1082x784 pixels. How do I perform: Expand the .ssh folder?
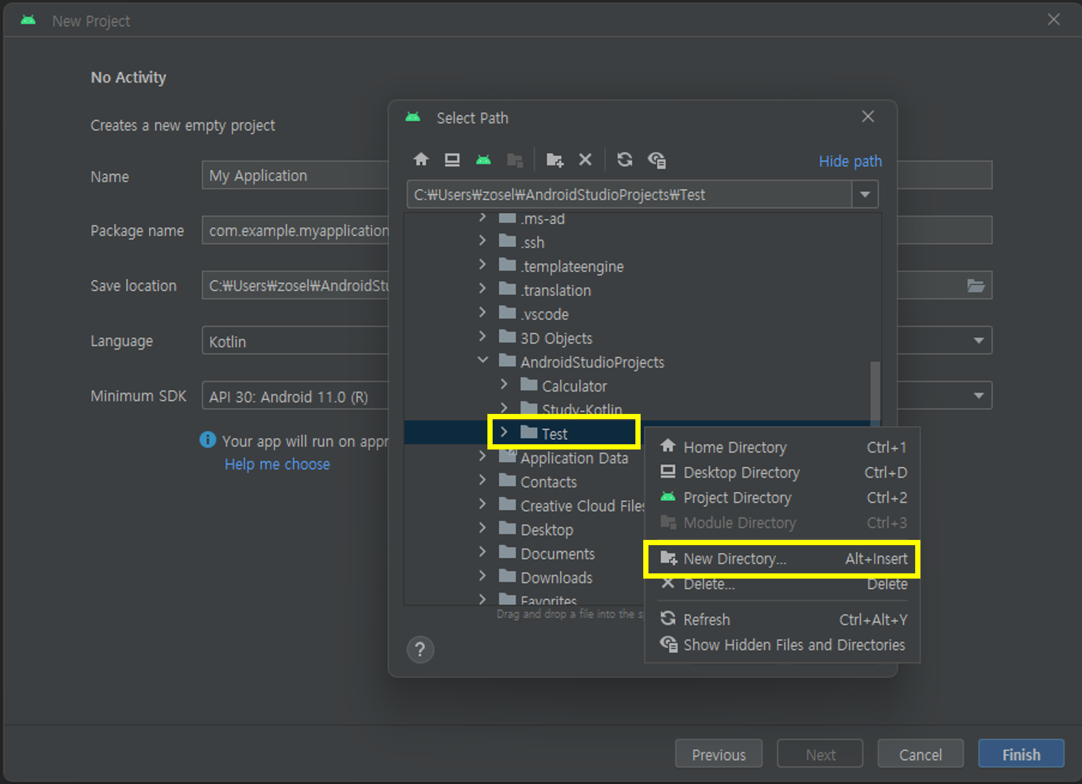tap(483, 240)
